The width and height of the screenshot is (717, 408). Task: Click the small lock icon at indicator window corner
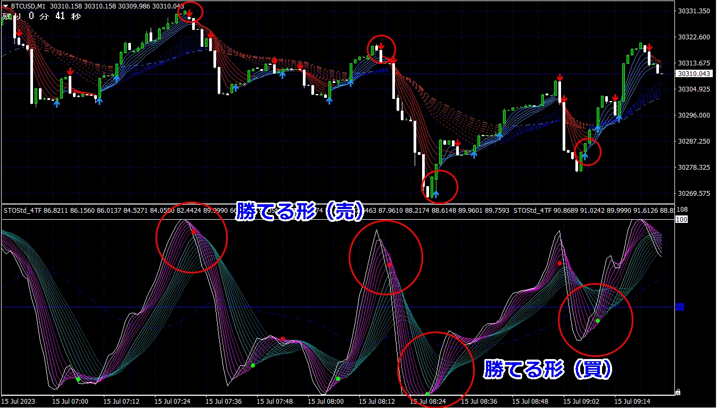(678, 393)
